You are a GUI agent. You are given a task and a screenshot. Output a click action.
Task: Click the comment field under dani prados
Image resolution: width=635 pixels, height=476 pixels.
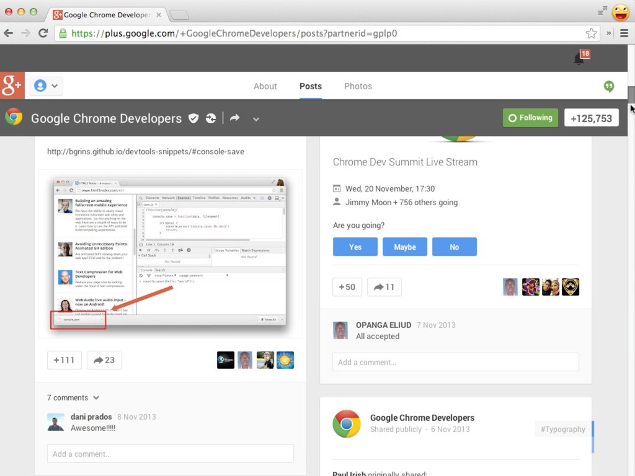170,454
